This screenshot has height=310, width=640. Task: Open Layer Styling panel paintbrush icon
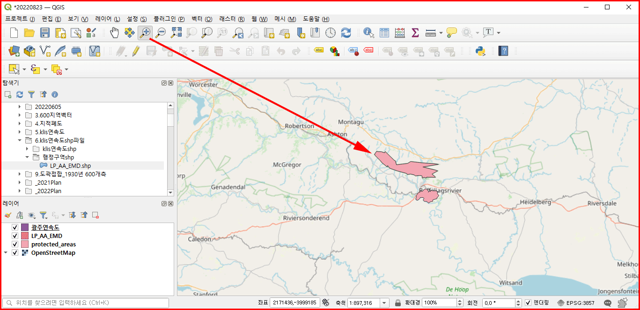[x=7, y=215]
